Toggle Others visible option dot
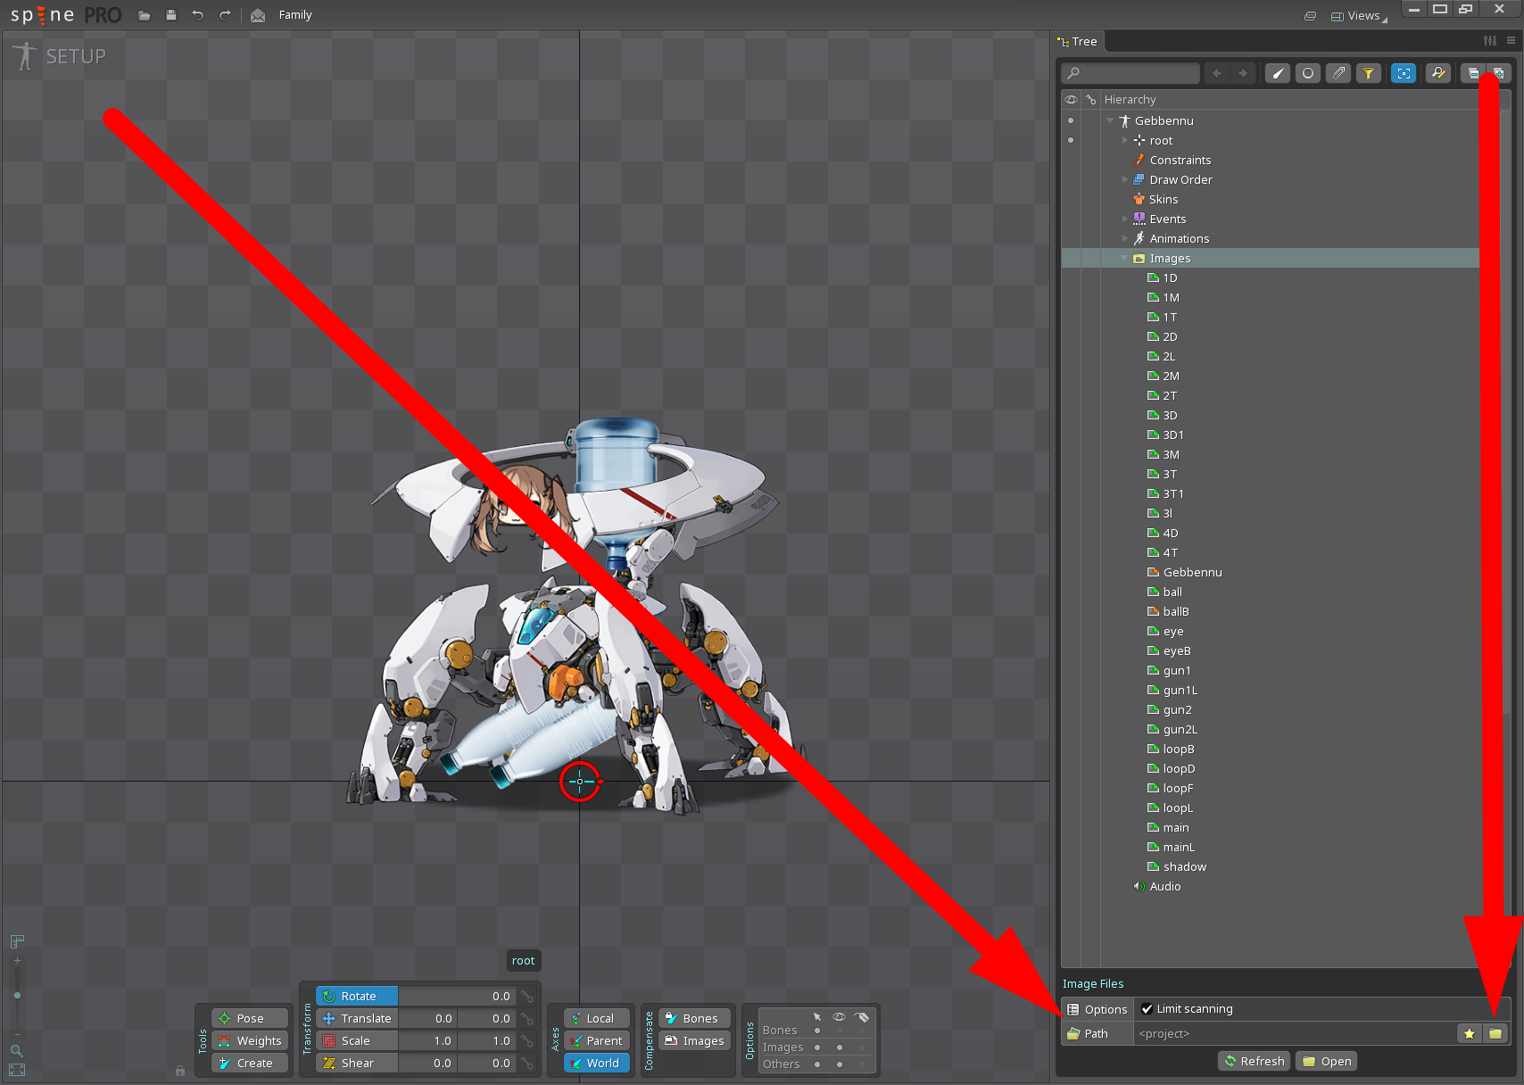This screenshot has width=1524, height=1085. coord(840,1064)
